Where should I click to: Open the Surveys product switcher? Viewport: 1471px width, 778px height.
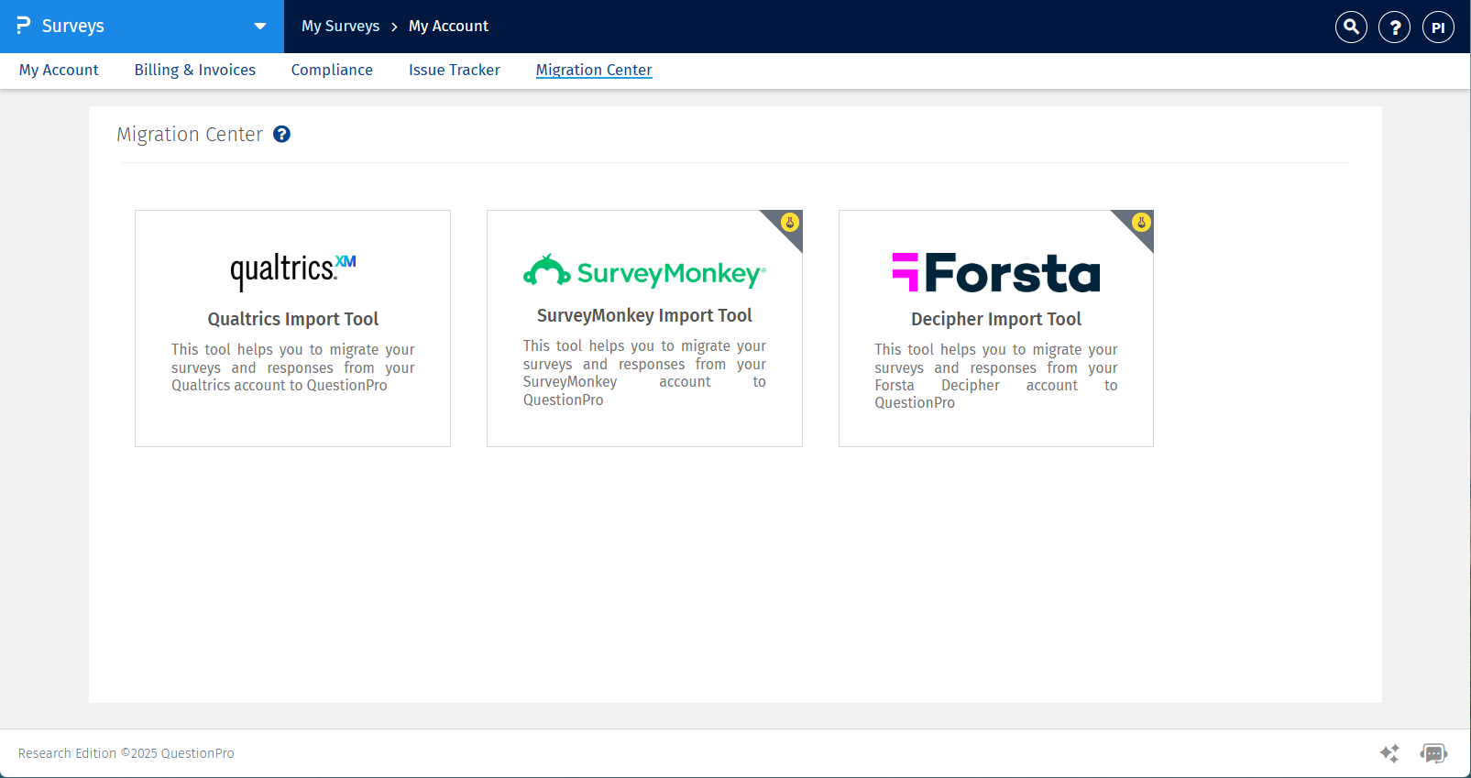[x=142, y=27]
